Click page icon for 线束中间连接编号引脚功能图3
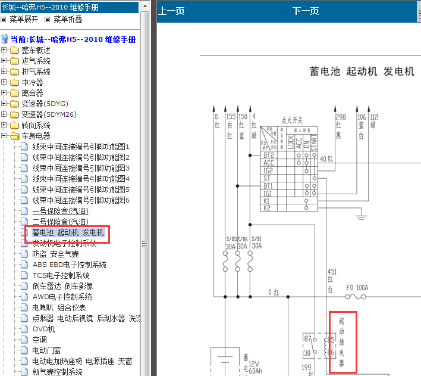 click(x=24, y=168)
